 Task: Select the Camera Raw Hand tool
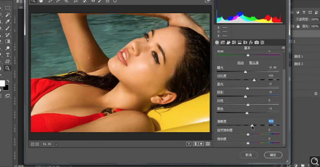[x=41, y=1]
